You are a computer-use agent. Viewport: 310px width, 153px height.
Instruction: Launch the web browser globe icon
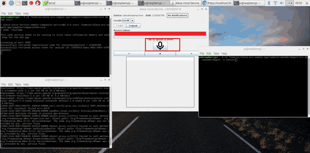click(x=11, y=3)
